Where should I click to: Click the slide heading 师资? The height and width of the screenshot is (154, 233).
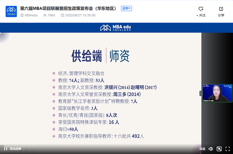click(119, 56)
